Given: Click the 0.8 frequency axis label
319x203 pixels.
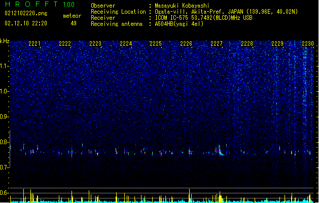Looking at the screenshot, I should (5, 142).
